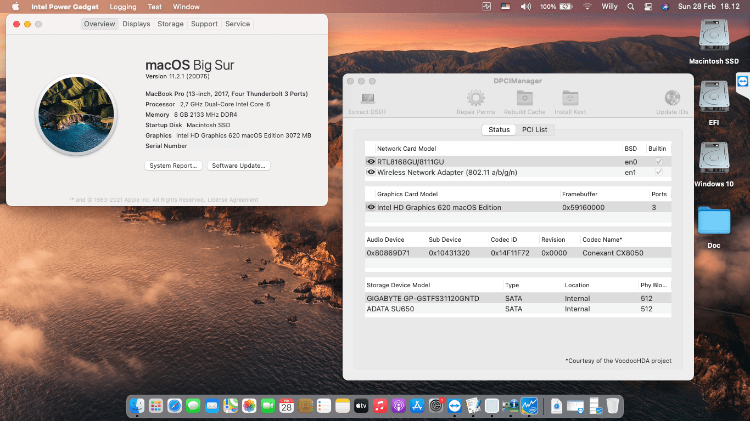Viewport: 750px width, 421px height.
Task: Launch TeamViewer from the Dock
Action: (455, 406)
